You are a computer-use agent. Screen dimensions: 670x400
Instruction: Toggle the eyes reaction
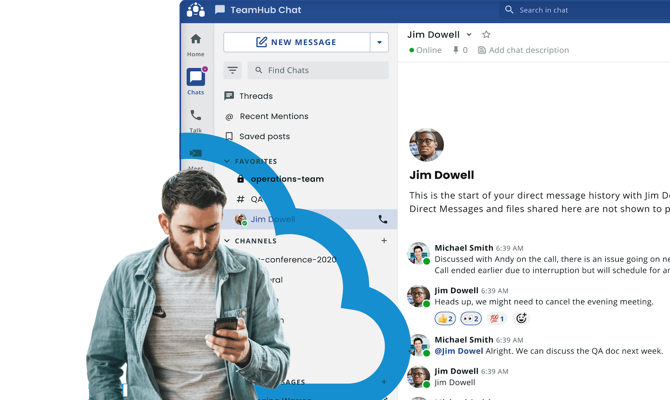tap(471, 318)
